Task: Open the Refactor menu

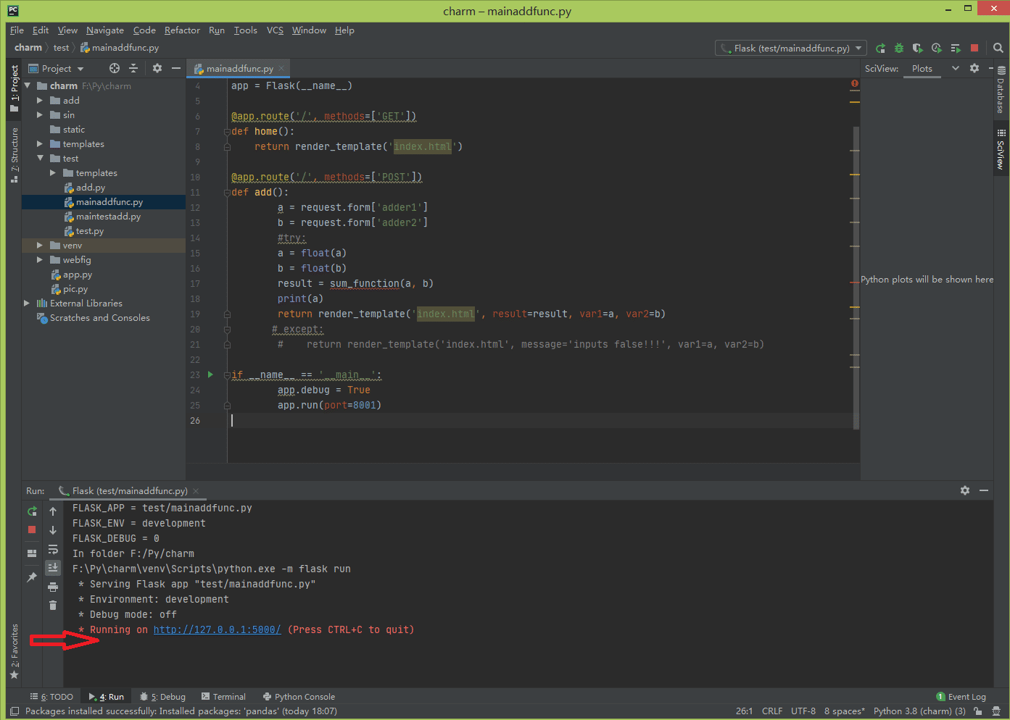Action: click(x=182, y=30)
